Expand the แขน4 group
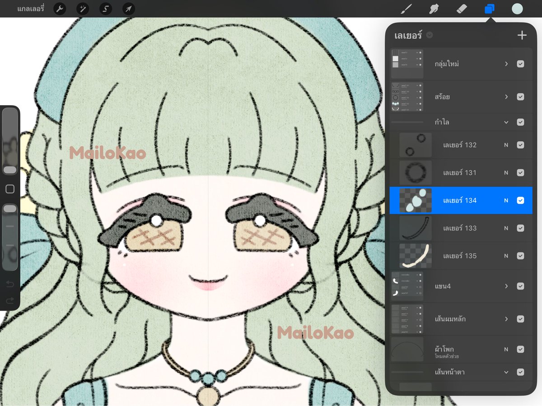Screen dimensions: 542x406 coord(506,286)
